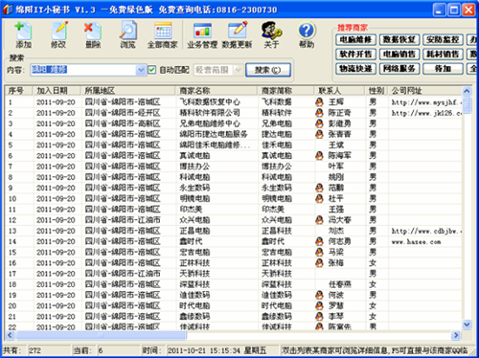Sort by 公司网址 column header
Viewport: 479px width, 358px height.
425,91
